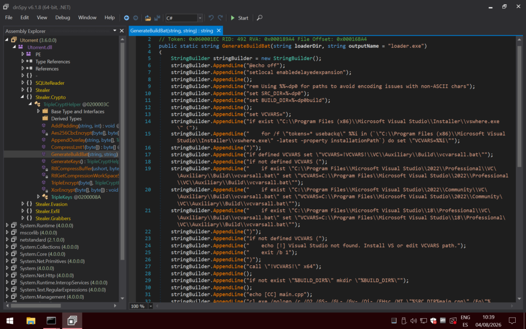Undo the last action in toolbar
The width and height of the screenshot is (526, 329).
(x=211, y=18)
